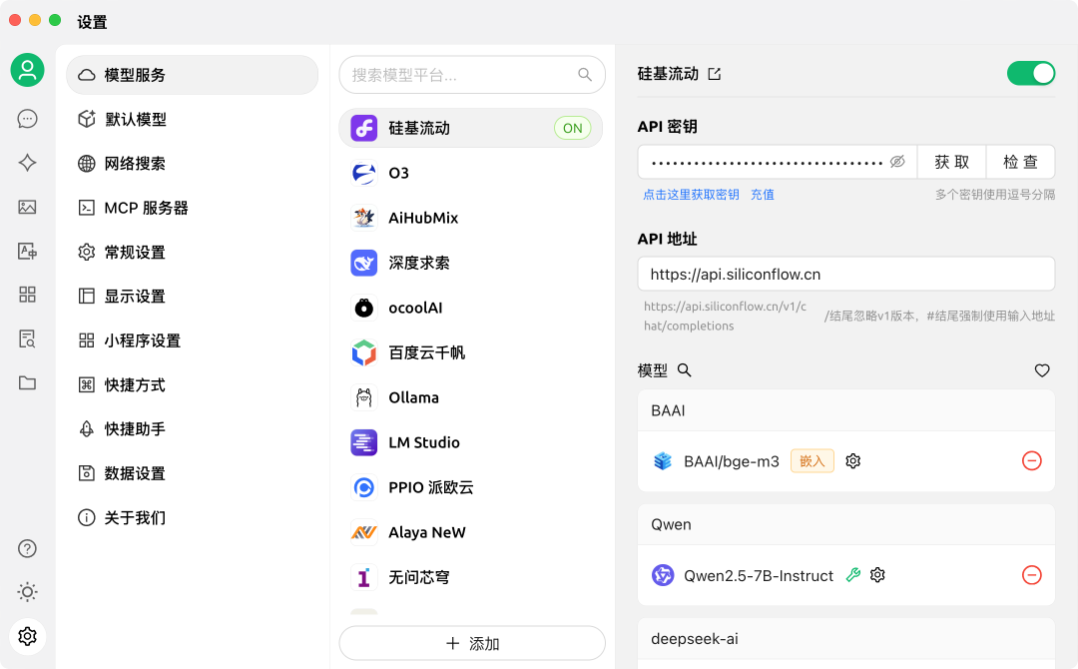Open the help question mark icon
The image size is (1078, 669).
[28, 548]
